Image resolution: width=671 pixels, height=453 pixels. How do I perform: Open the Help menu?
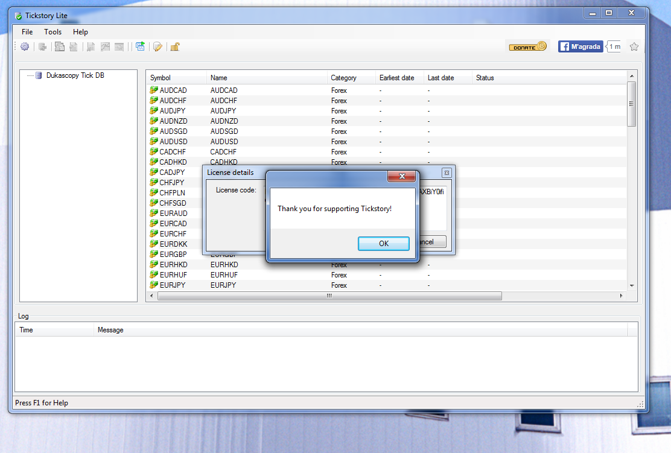click(x=80, y=31)
